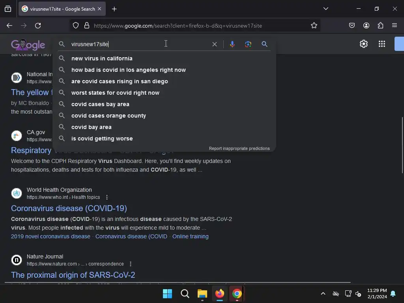Select 'are covid cases rising in san diego'
The height and width of the screenshot is (303, 404).
(x=164, y=81)
